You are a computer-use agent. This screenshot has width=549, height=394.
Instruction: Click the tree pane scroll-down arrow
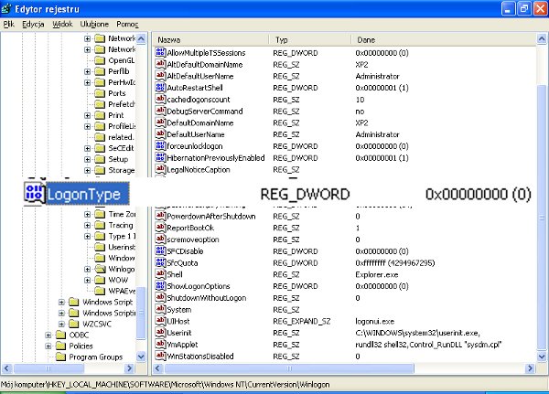(141, 357)
